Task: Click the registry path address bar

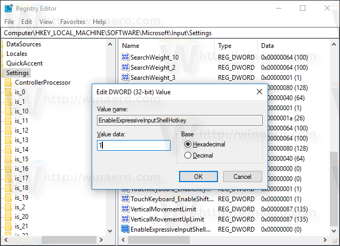Action: tap(170, 33)
